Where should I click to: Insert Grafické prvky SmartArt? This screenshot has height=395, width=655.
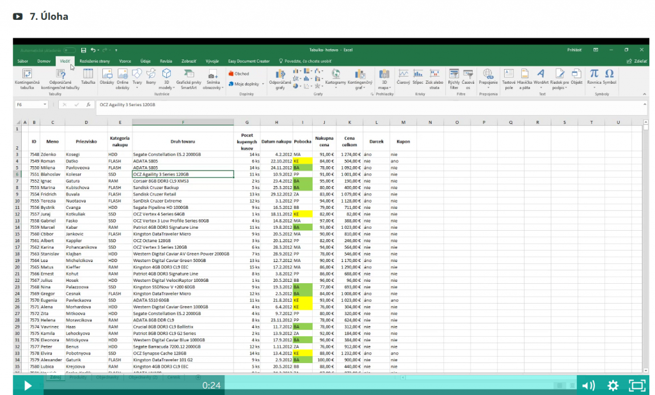click(189, 79)
